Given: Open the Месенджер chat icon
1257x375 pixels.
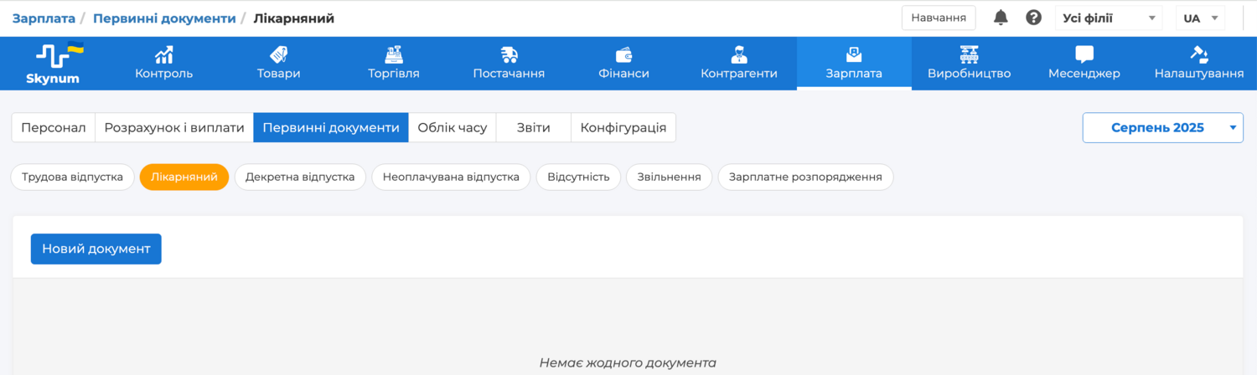Looking at the screenshot, I should click(x=1084, y=55).
